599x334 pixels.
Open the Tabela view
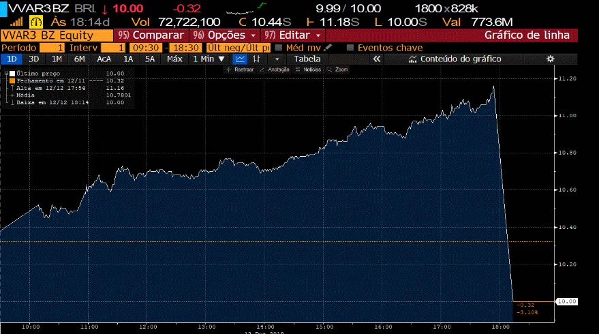[307, 59]
